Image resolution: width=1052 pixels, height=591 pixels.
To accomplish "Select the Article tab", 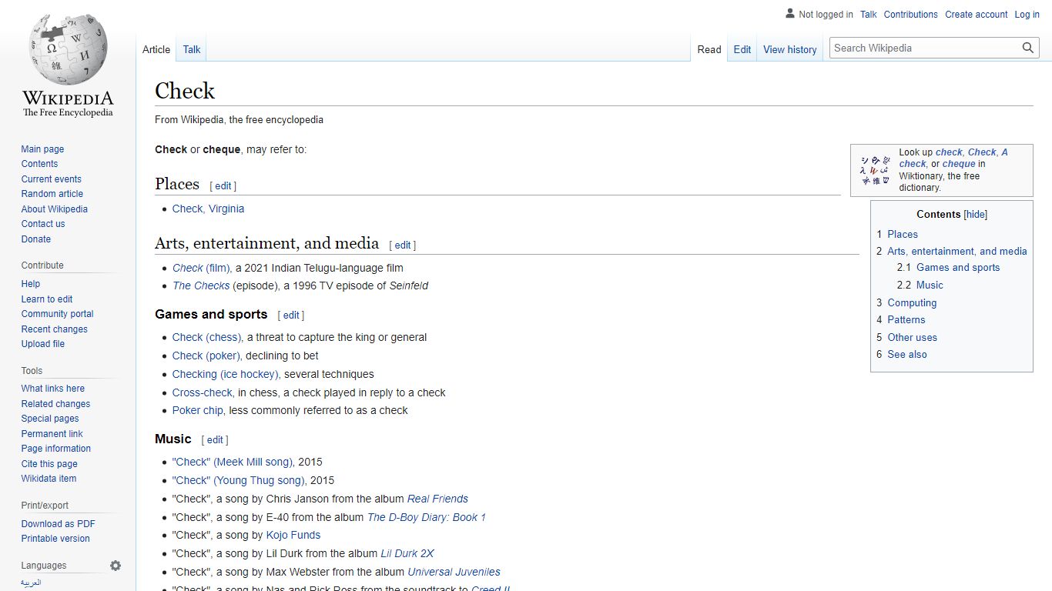I will (x=156, y=49).
